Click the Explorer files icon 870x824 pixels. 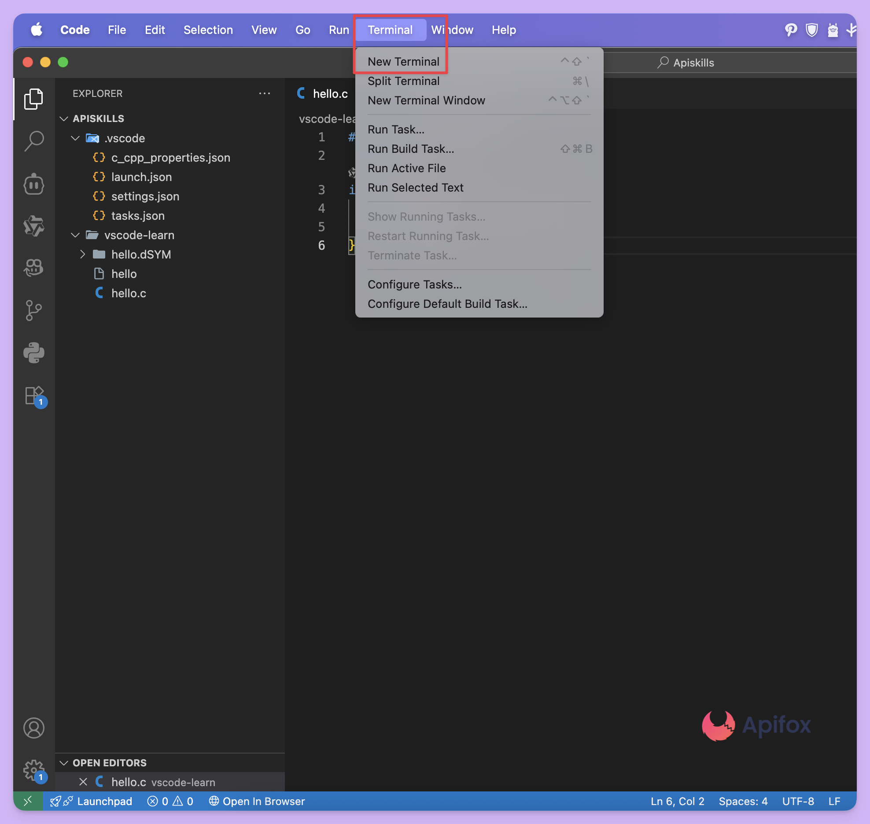pyautogui.click(x=34, y=99)
